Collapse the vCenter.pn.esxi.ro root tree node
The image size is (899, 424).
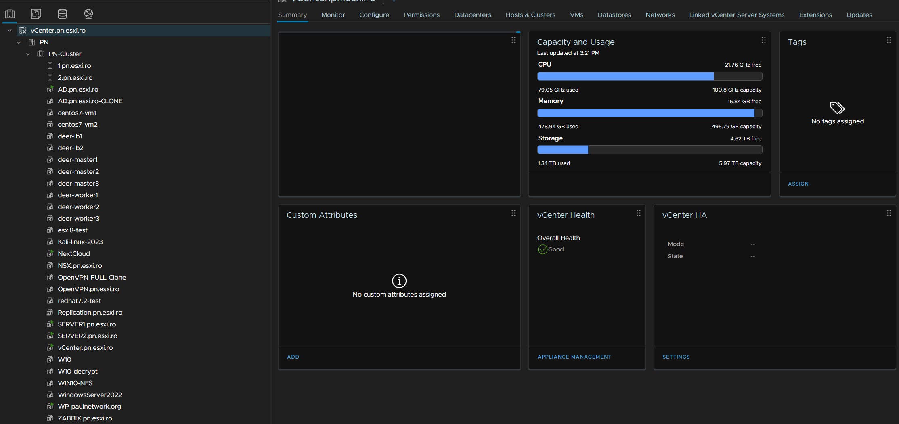tap(10, 30)
